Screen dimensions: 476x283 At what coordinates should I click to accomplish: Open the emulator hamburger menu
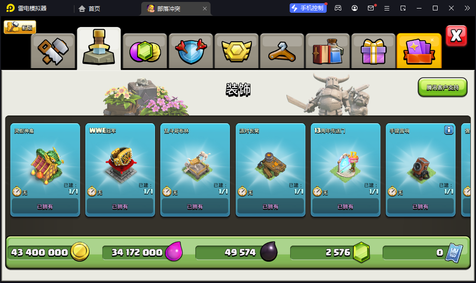[x=387, y=8]
